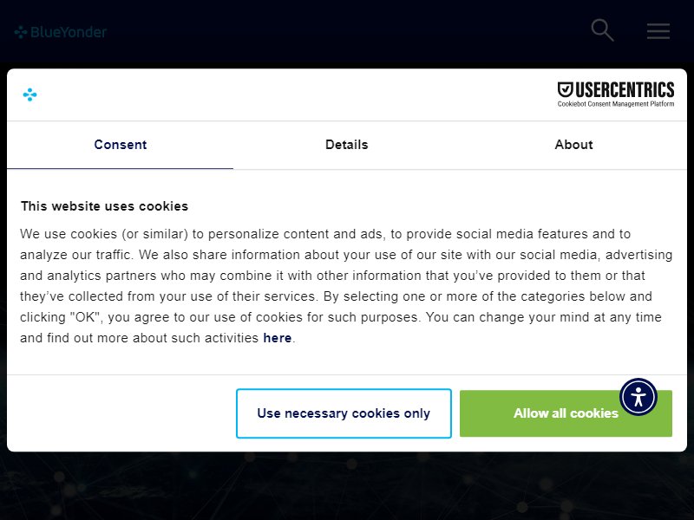694x520 pixels.
Task: Click Cookiebot Consent Management Platform tagline
Action: [x=616, y=104]
